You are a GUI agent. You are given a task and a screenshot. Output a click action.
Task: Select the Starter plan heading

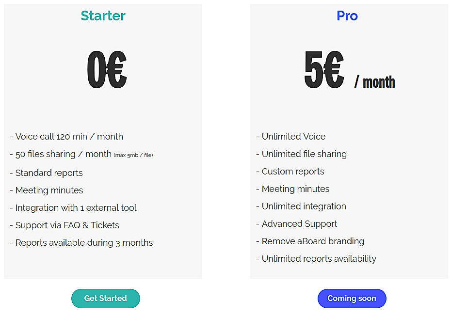103,16
